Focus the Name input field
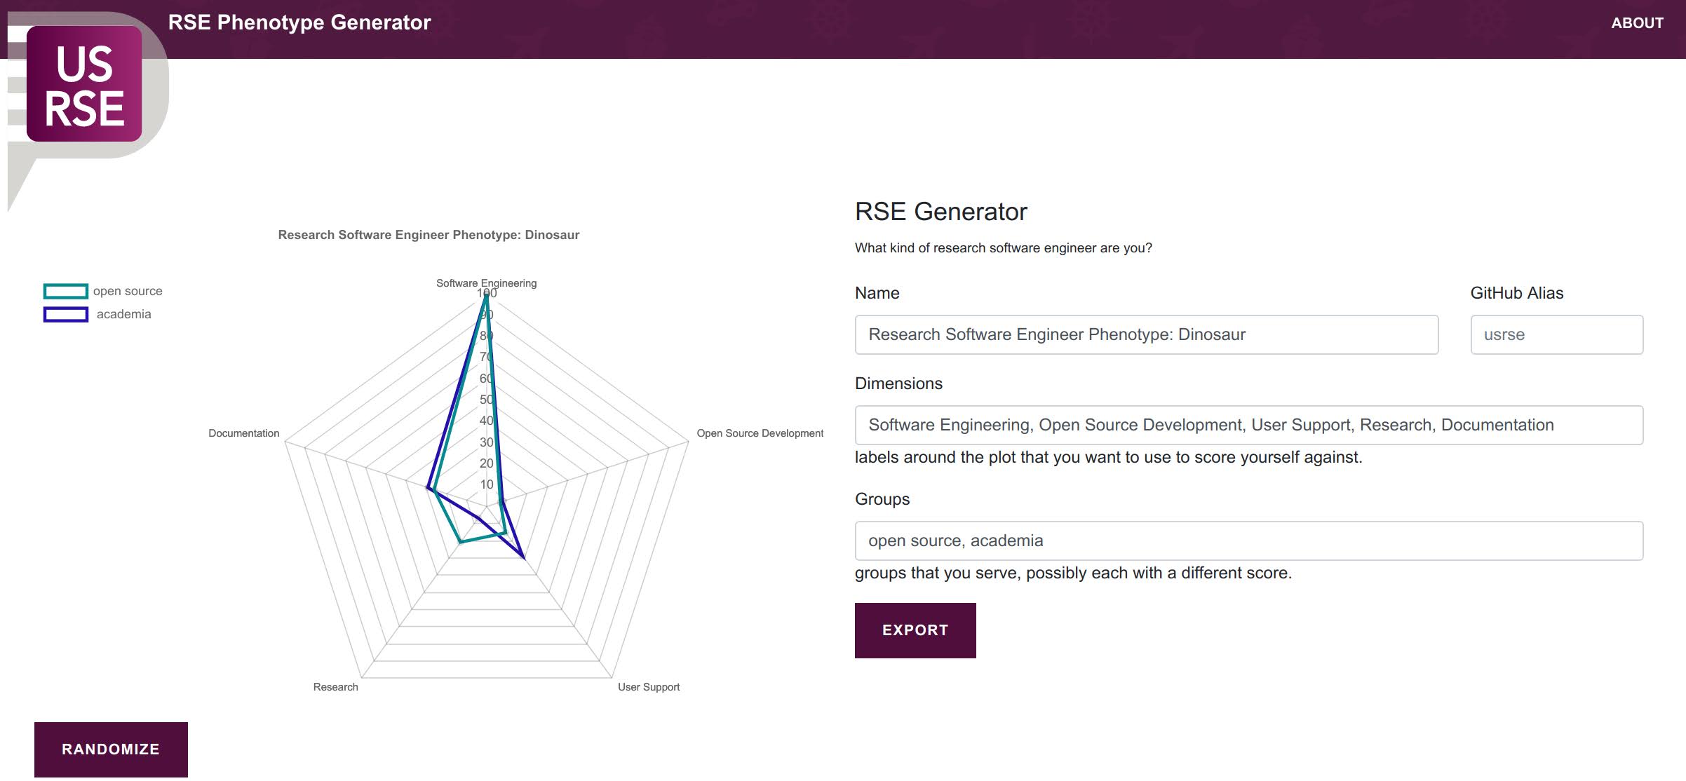 point(1147,334)
